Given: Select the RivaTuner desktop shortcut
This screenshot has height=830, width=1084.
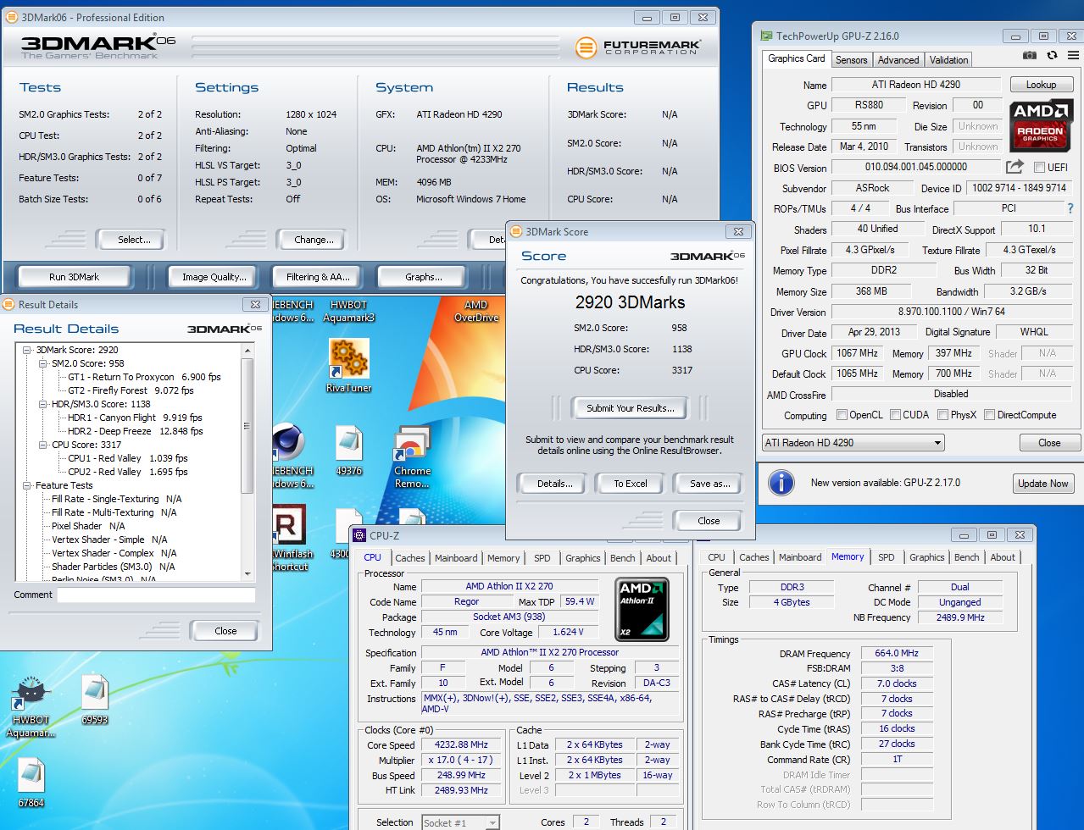Looking at the screenshot, I should coord(348,365).
